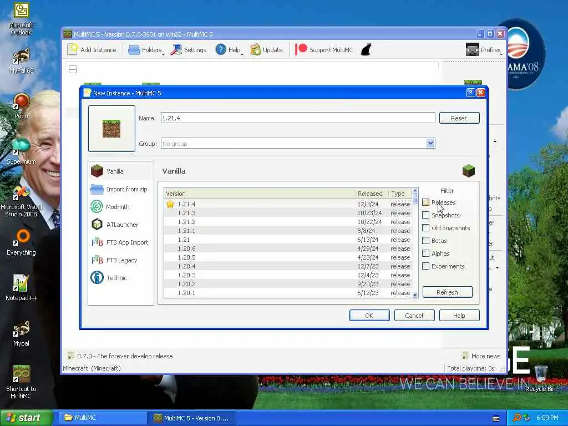Collapse the instance group with the minus icon
The height and width of the screenshot is (426, 568).
[x=73, y=69]
